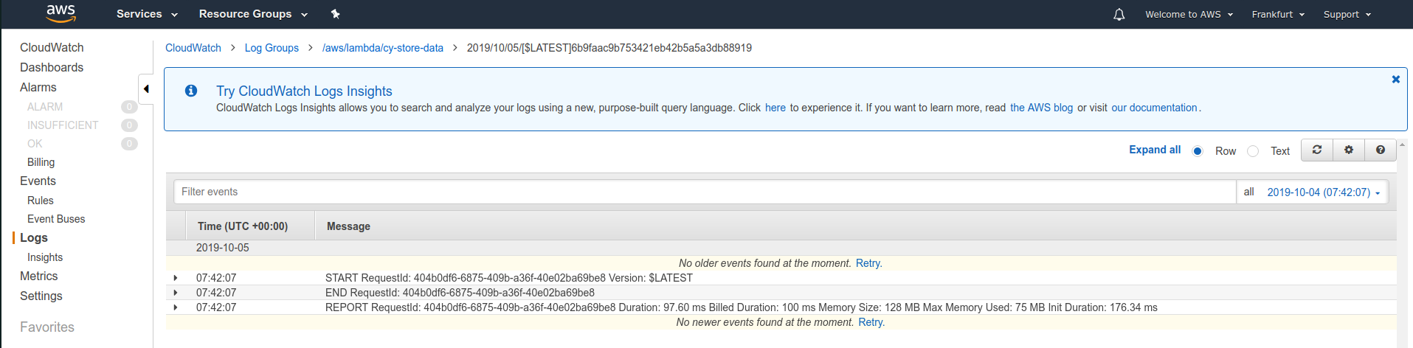Click the pin shortcut icon in top bar
The height and width of the screenshot is (348, 1413).
335,14
